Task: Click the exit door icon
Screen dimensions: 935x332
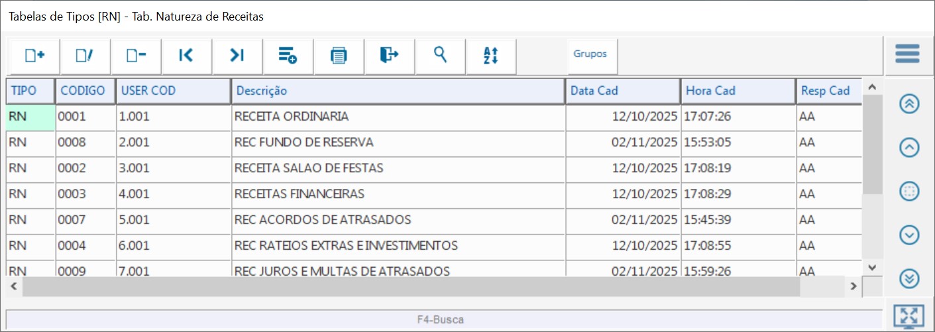Action: pos(389,56)
